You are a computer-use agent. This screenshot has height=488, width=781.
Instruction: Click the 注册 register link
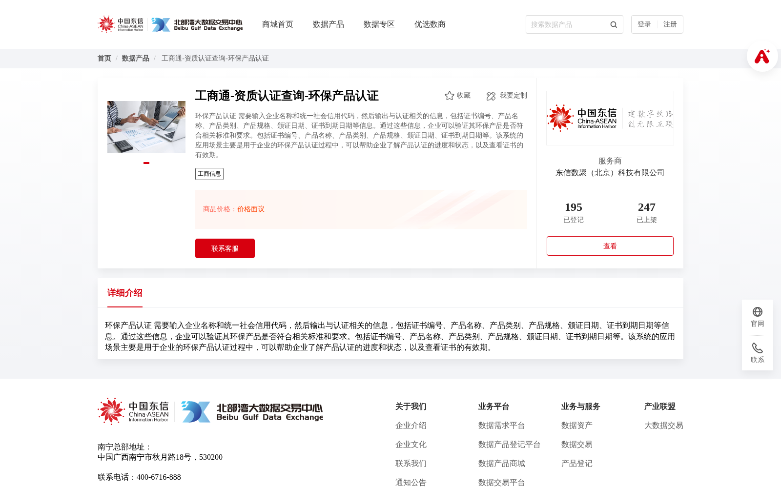(x=670, y=24)
